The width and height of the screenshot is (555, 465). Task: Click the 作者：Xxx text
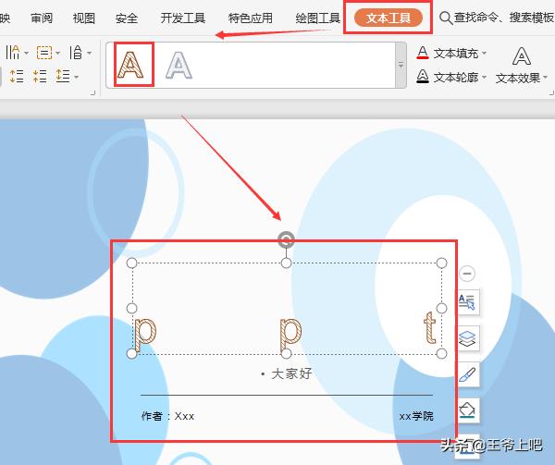167,416
